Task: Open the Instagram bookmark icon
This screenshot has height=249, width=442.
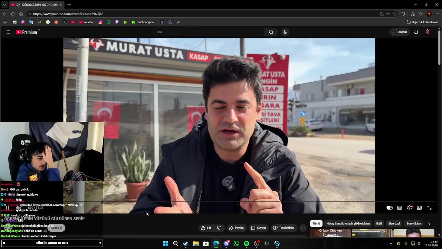Action: (100, 22)
